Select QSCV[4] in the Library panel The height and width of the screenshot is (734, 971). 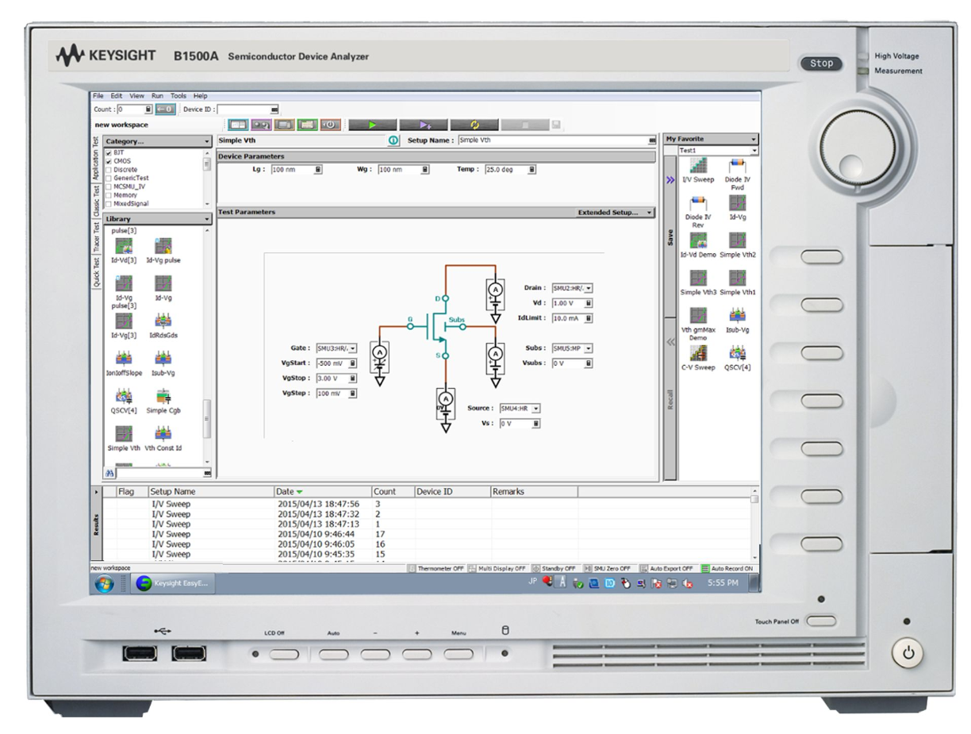click(124, 400)
